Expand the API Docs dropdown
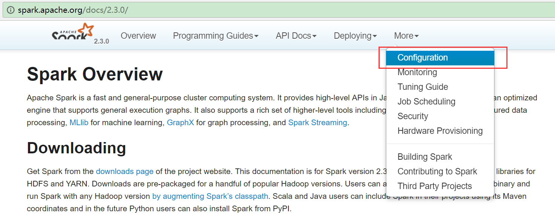This screenshot has width=555, height=218. (296, 36)
